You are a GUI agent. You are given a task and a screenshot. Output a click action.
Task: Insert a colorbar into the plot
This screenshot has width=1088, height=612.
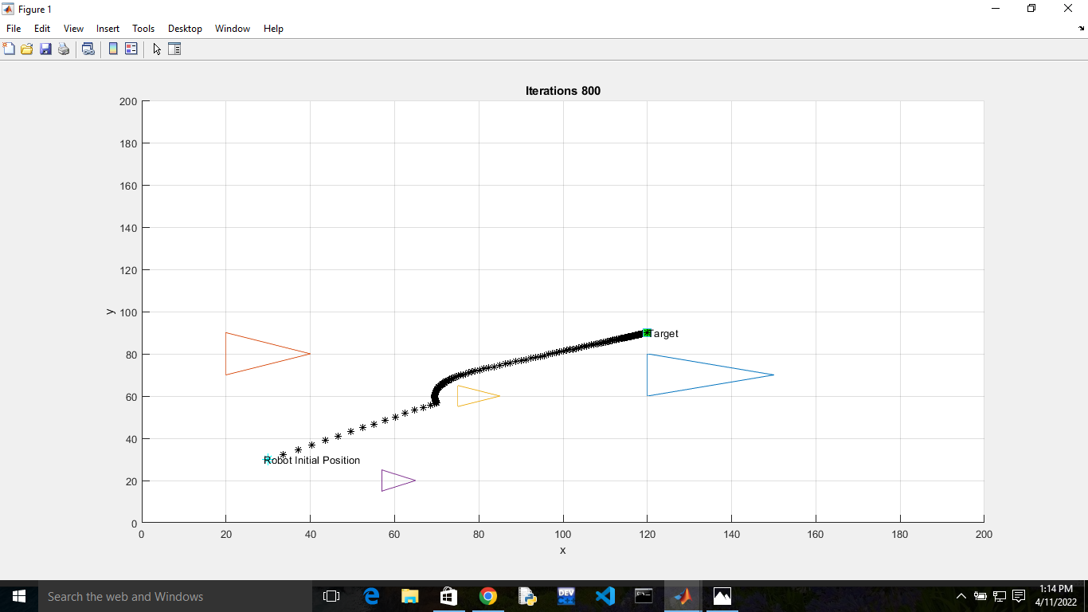click(x=112, y=49)
